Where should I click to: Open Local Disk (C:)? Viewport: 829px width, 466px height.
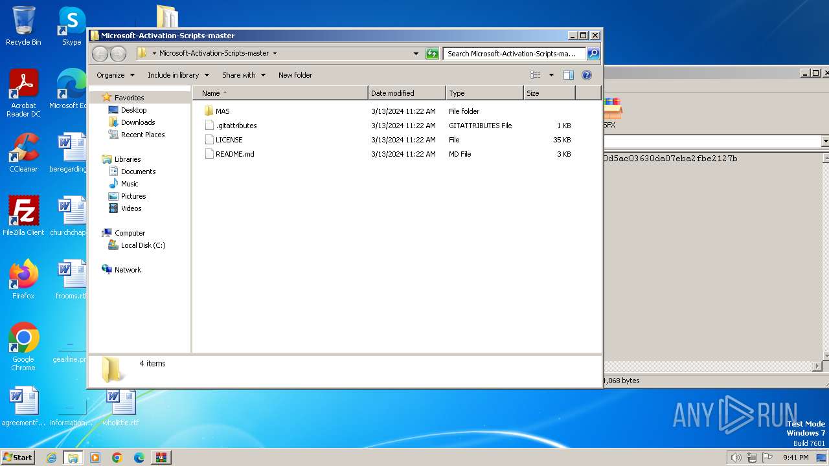click(142, 245)
